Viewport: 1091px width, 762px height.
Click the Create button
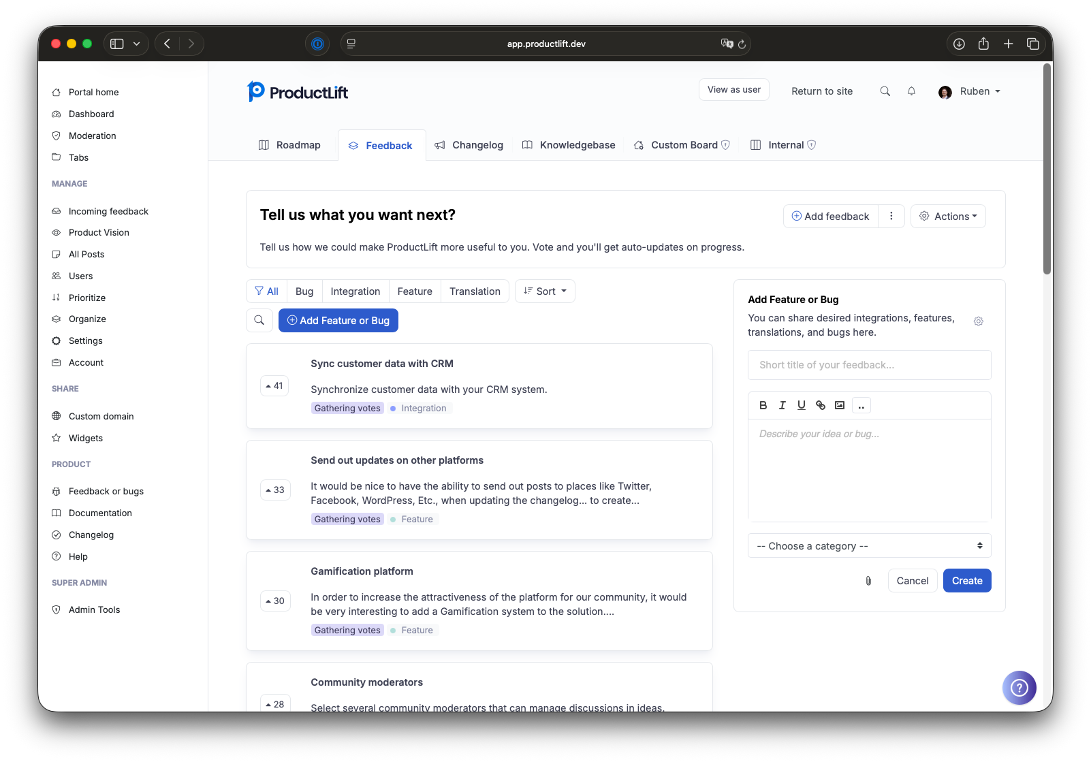(x=967, y=580)
